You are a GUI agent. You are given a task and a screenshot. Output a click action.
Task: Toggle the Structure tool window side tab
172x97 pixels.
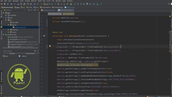click(1, 35)
